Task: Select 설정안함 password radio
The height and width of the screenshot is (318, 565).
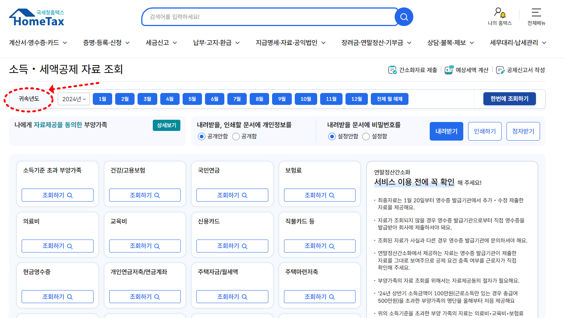Action: pos(332,136)
